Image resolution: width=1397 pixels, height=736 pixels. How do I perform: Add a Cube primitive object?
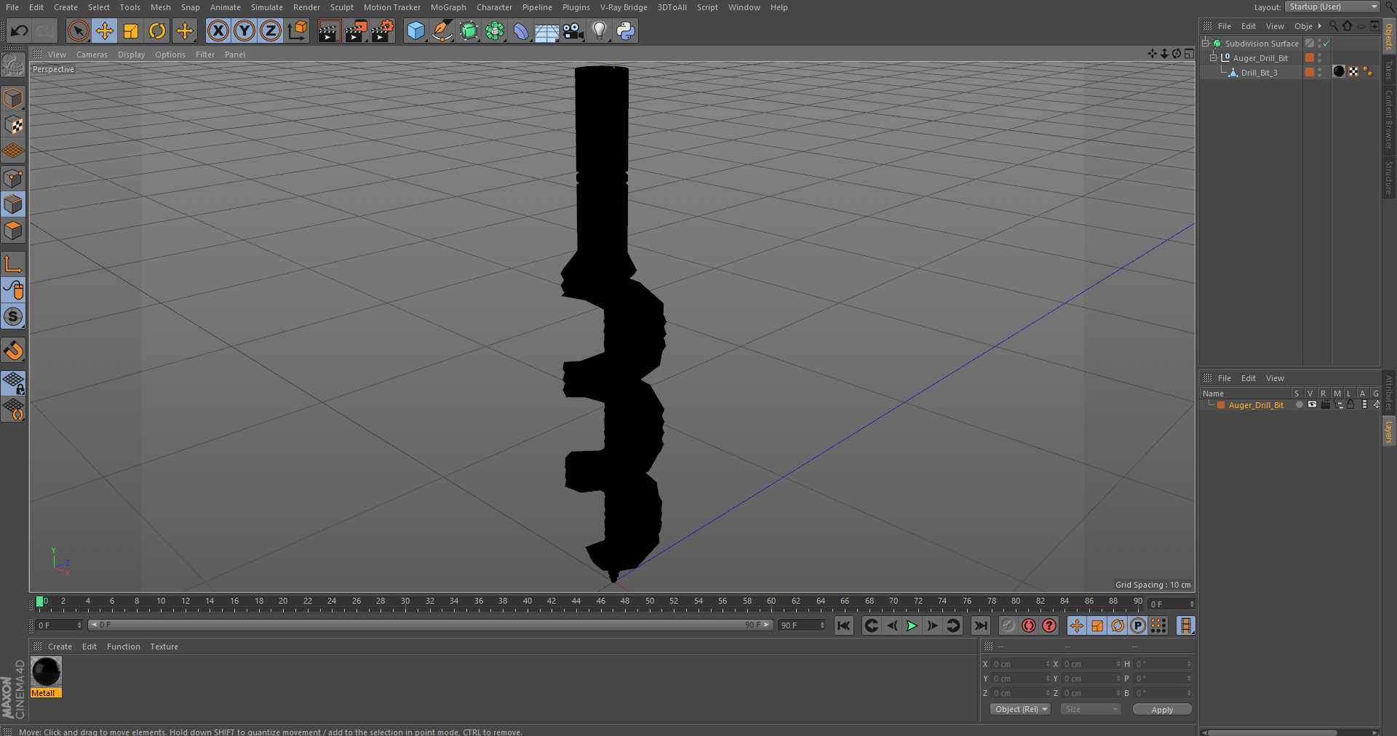click(x=415, y=31)
